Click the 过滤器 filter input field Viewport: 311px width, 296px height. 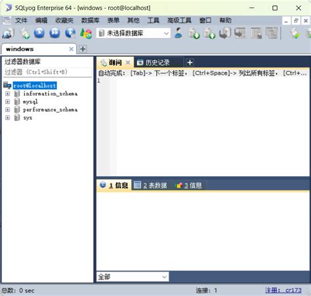coord(47,72)
